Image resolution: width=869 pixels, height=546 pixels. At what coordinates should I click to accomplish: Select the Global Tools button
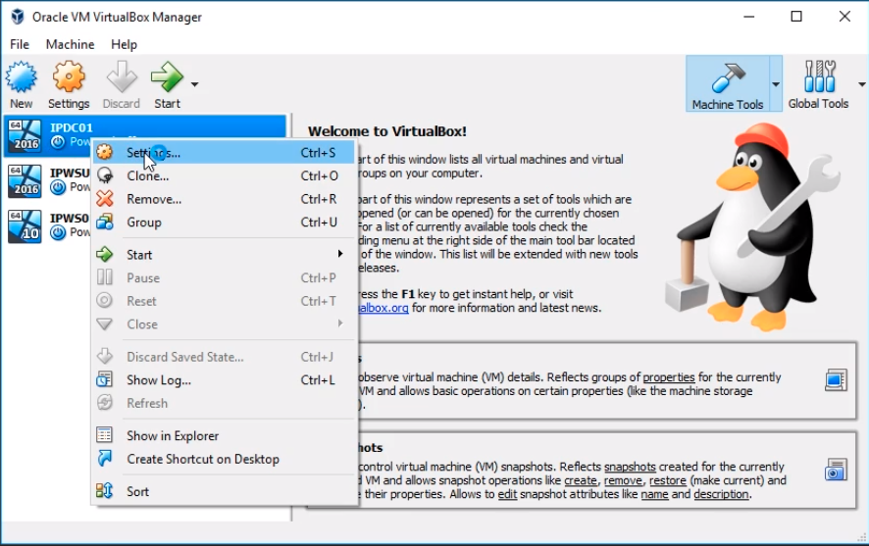coord(818,84)
